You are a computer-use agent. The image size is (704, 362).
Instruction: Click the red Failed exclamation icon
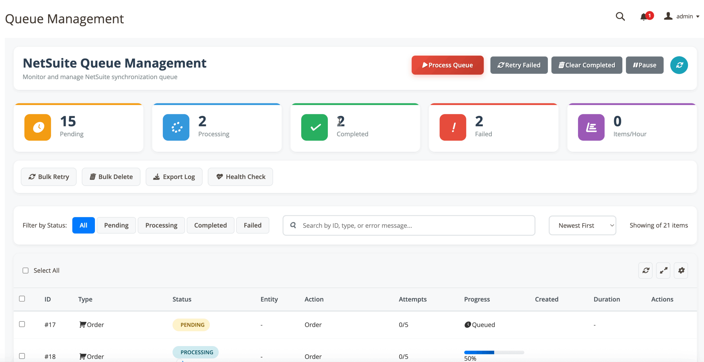[x=453, y=127]
